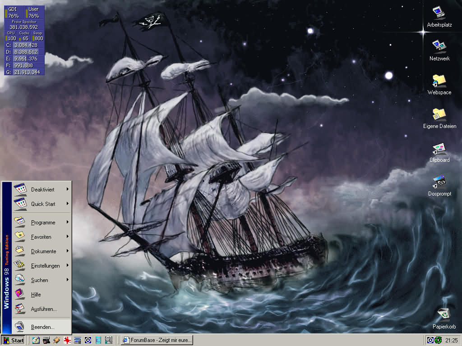Switch to ForumBase taskbar window button
Screen dimensions: 462x346
[157, 340]
